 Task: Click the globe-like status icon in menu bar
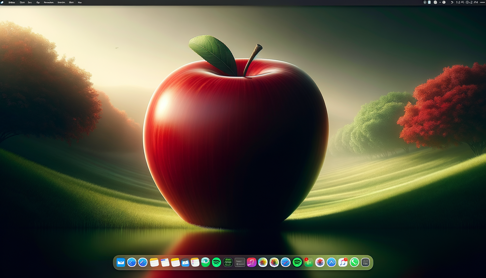click(444, 2)
